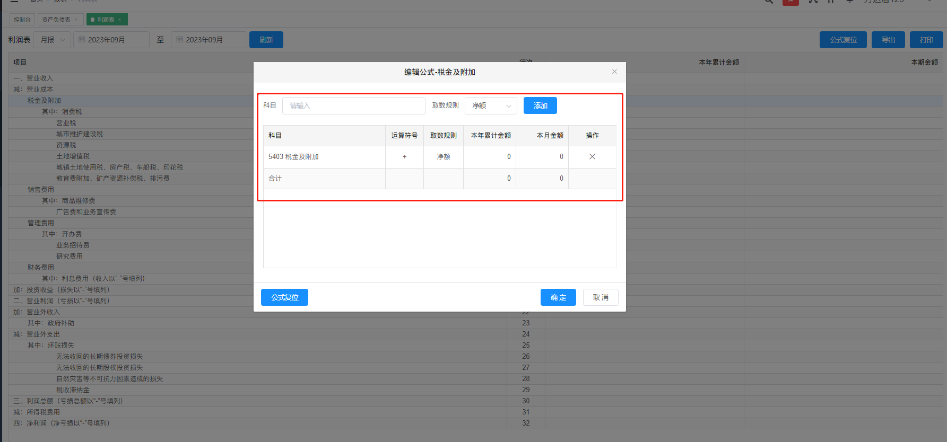This screenshot has height=442, width=947.
Task: Switch to the 控制台 tab
Action: [x=22, y=20]
